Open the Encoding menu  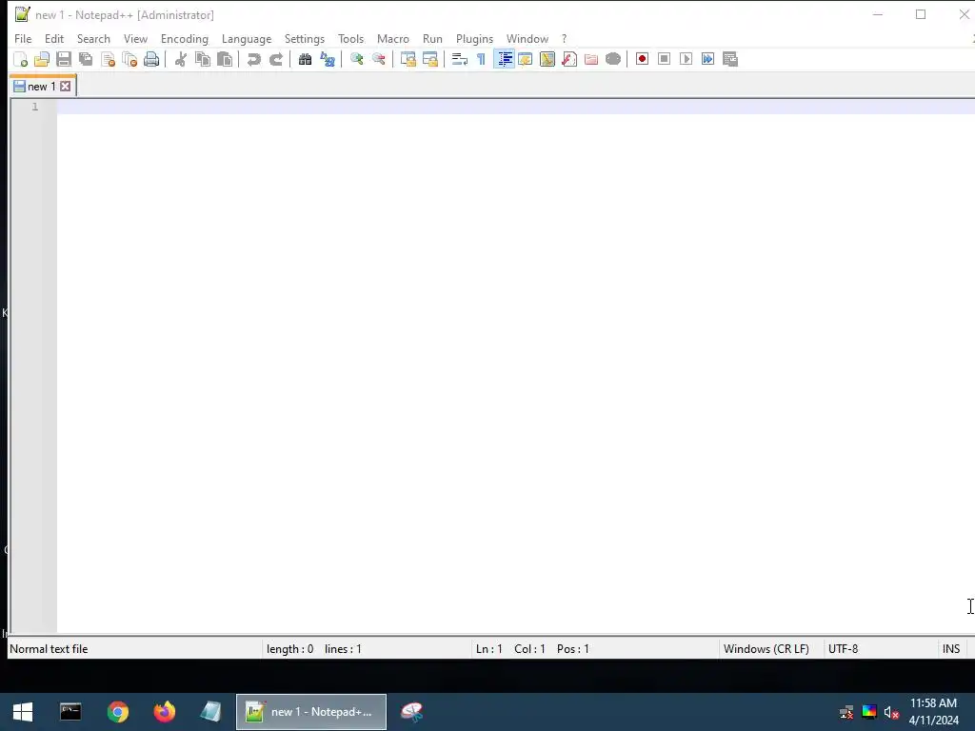185,38
